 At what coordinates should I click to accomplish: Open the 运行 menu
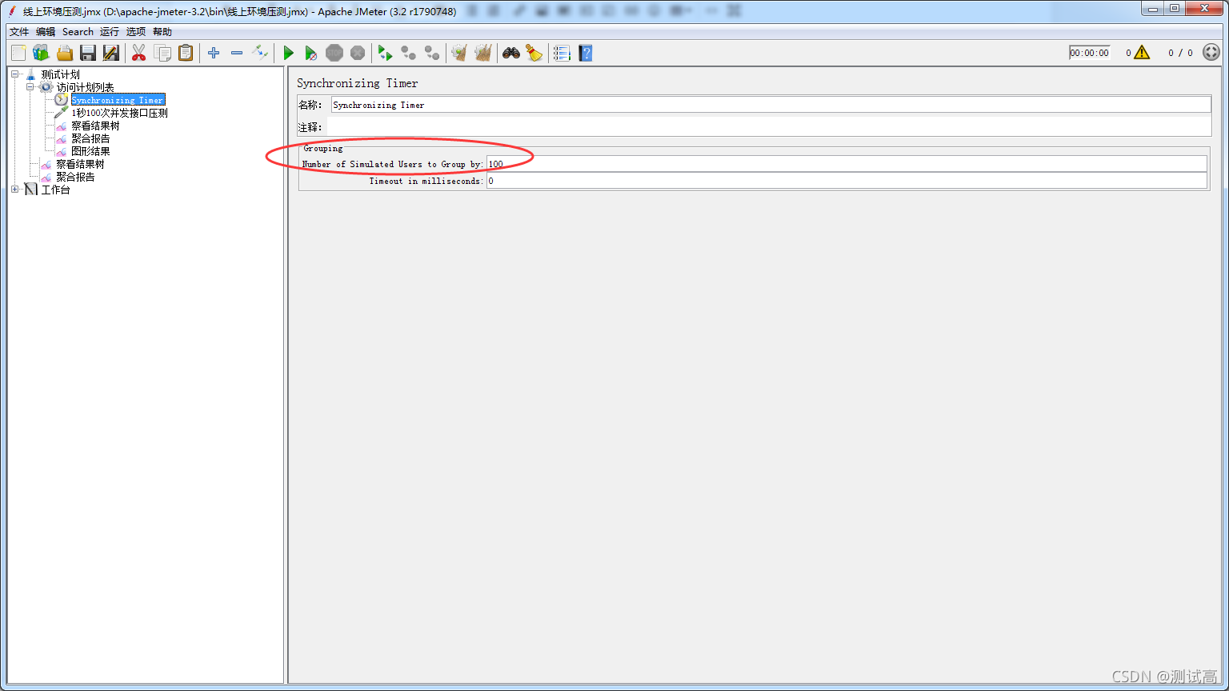[110, 32]
